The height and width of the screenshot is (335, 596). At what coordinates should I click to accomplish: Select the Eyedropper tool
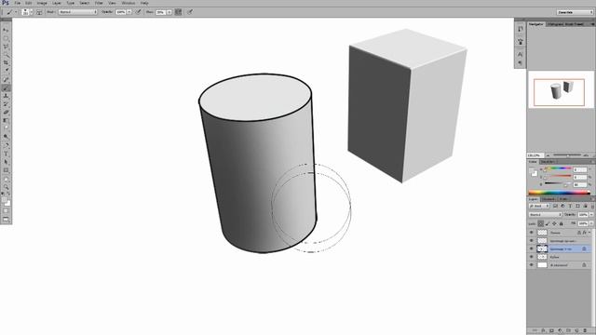[6, 71]
